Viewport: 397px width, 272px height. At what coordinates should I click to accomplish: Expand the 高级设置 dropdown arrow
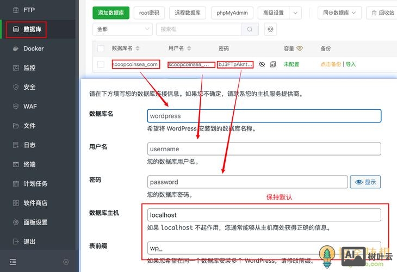pyautogui.click(x=295, y=13)
